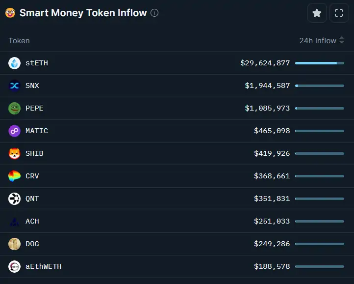Click SNX inflow progress bar
Viewport: 354px width, 284px height.
(320, 86)
